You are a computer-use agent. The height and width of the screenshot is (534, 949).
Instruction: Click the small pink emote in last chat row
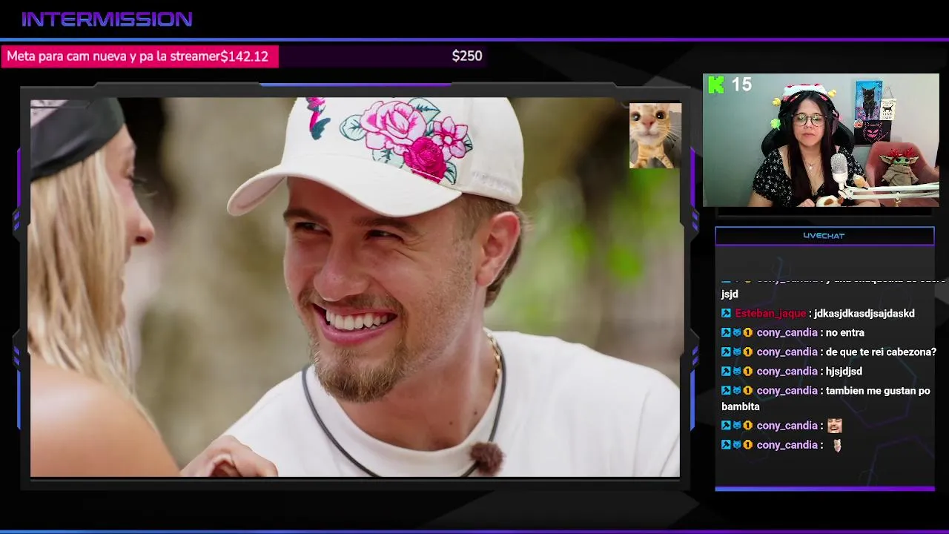pyautogui.click(x=837, y=446)
